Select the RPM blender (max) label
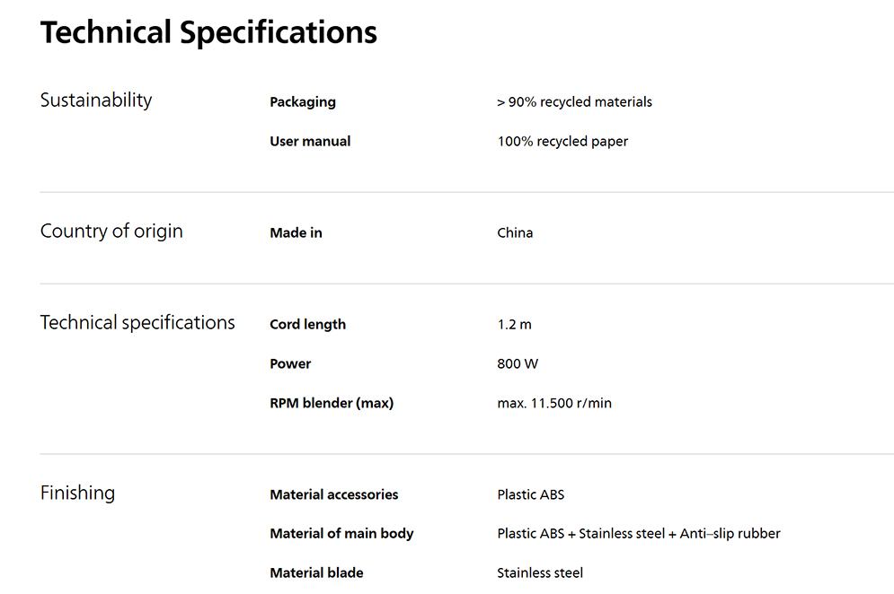 [x=332, y=404]
